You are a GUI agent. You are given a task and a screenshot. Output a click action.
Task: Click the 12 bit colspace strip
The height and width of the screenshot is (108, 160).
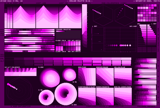20,72
